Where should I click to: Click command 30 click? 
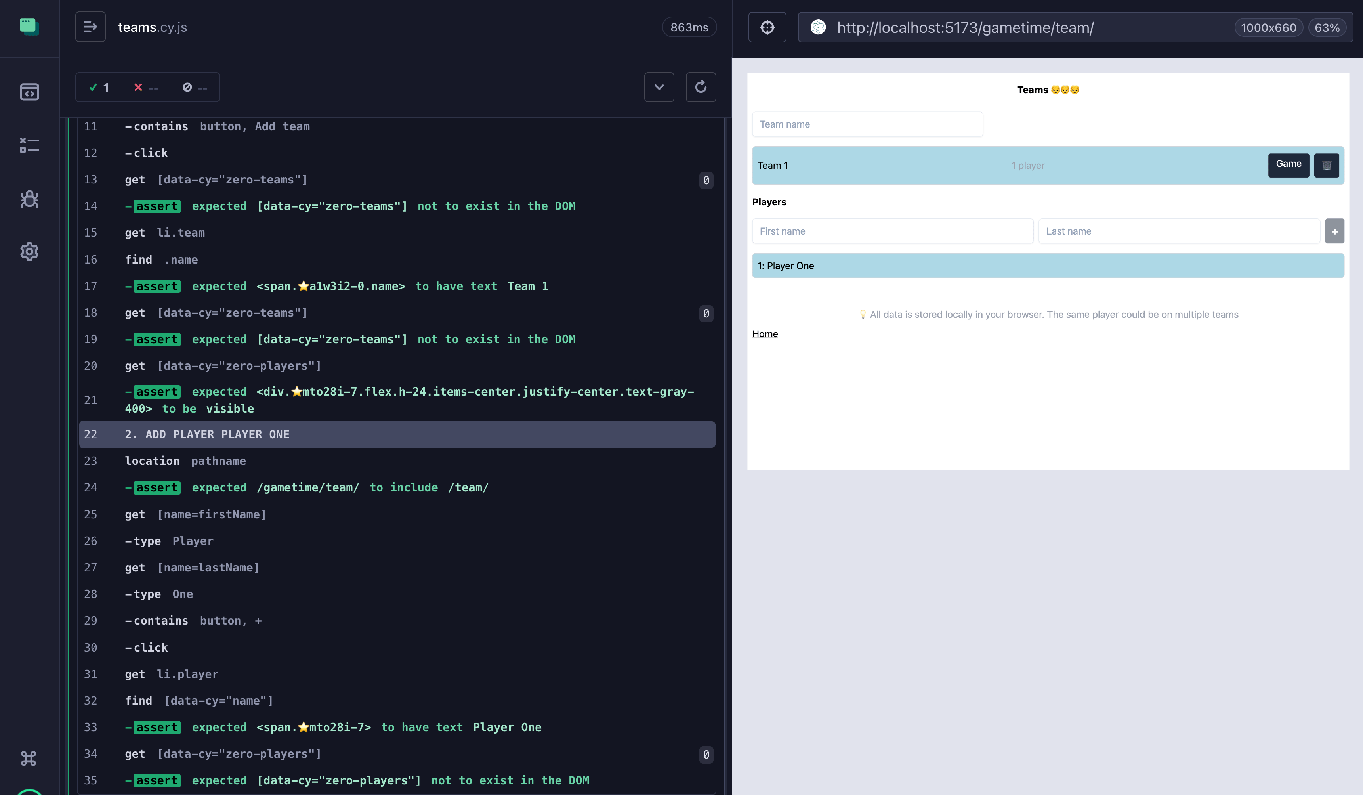click(397, 647)
